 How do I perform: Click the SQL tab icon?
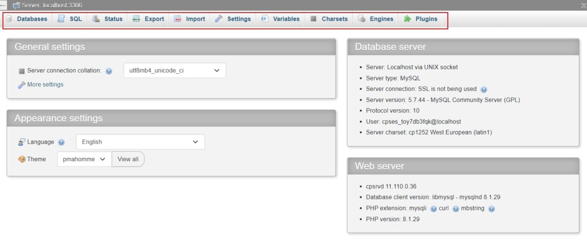61,19
